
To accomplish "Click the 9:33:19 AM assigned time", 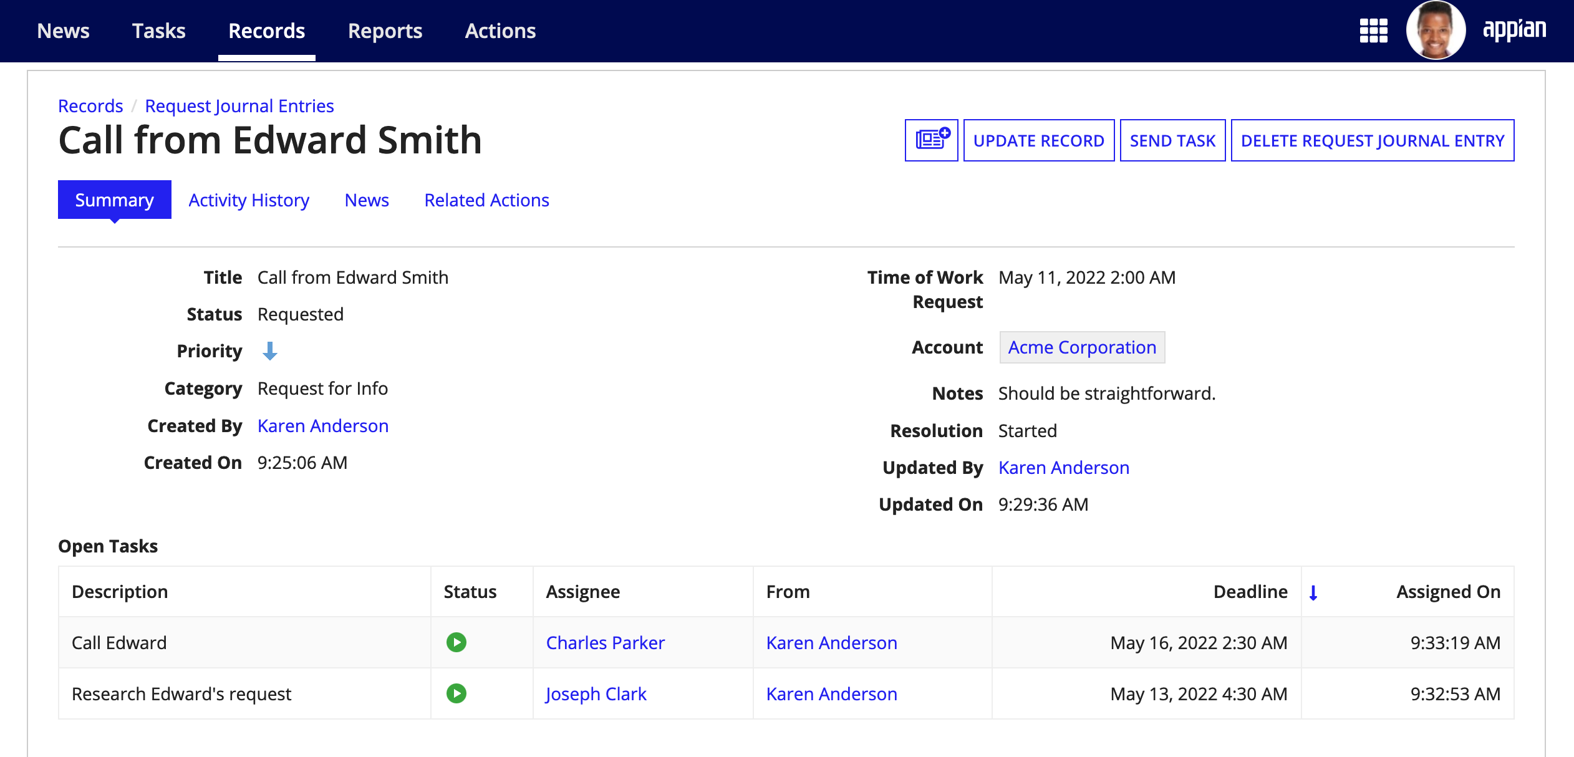I will pos(1456,643).
